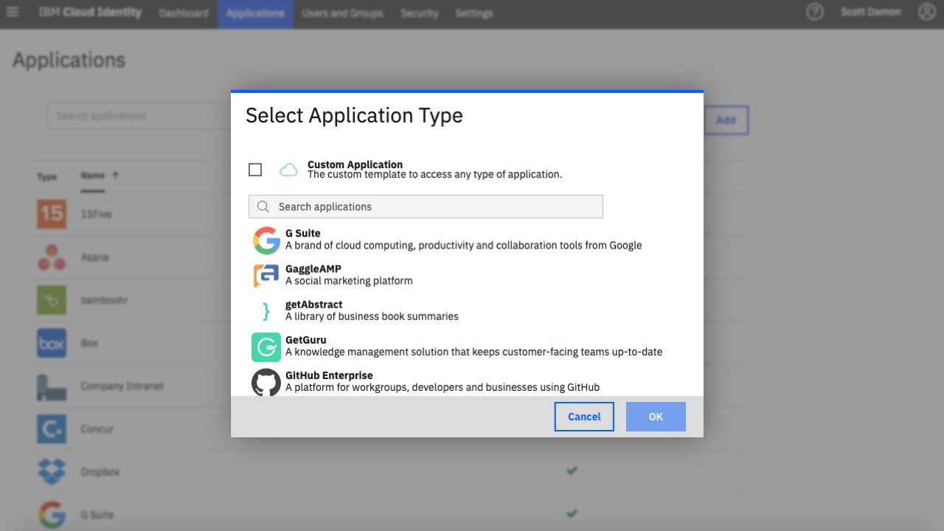Click the GaggleAMP logo icon
This screenshot has height=531, width=944.
(266, 276)
